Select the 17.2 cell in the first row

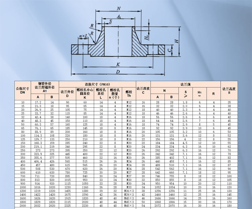pos(38,102)
